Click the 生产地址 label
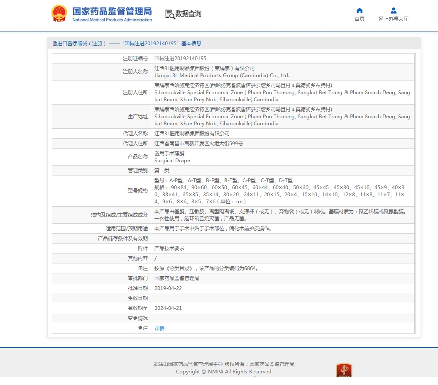 (x=138, y=117)
